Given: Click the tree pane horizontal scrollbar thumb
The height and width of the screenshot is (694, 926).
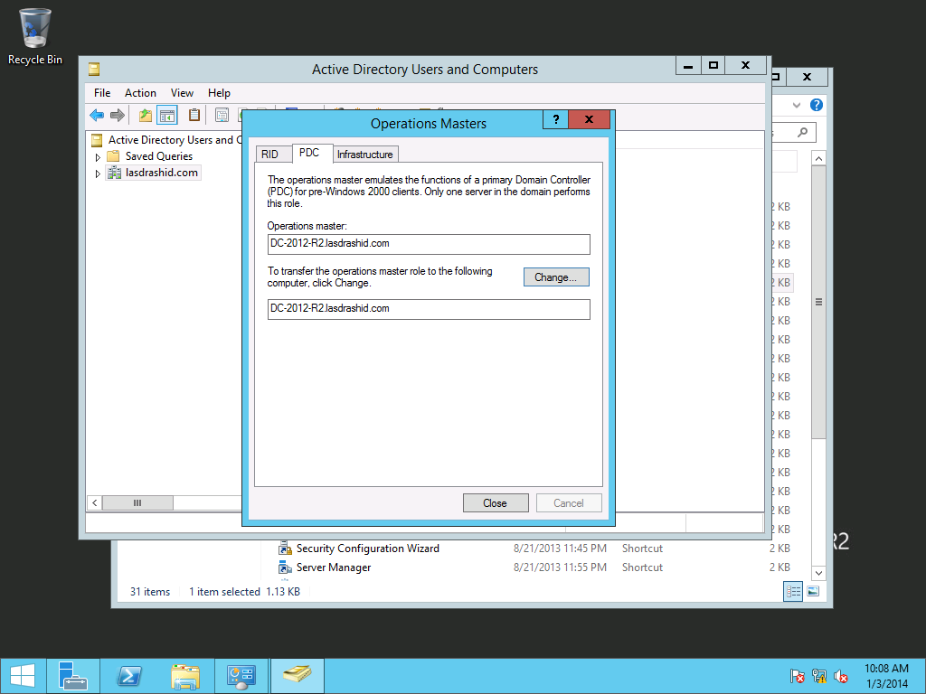Looking at the screenshot, I should [x=137, y=502].
